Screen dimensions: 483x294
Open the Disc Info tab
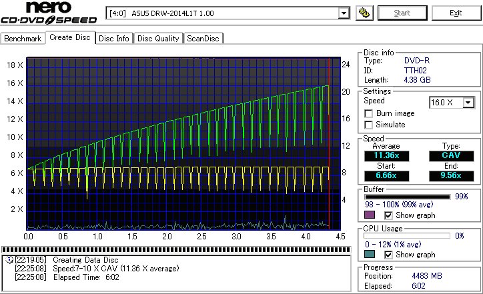click(114, 39)
